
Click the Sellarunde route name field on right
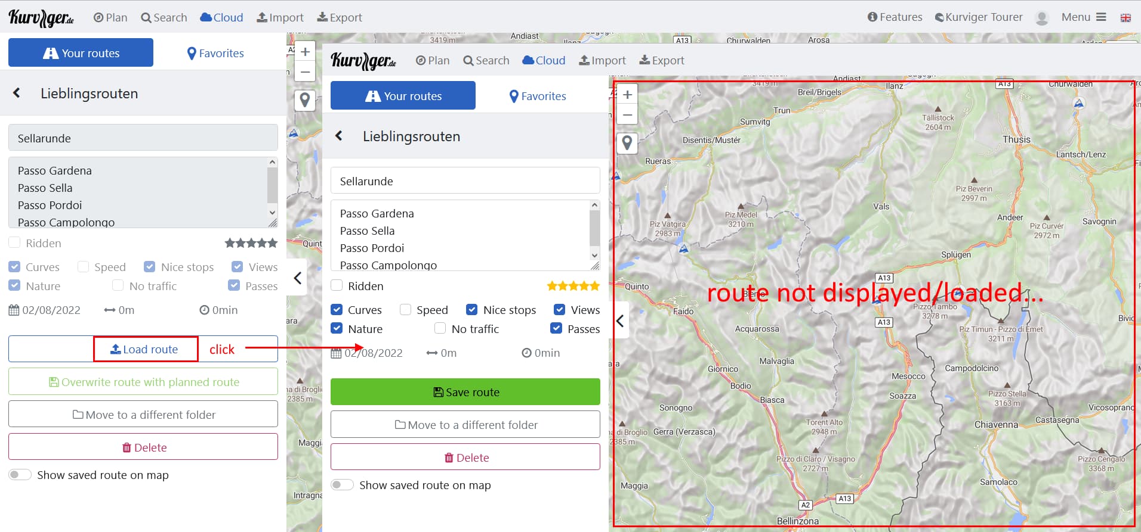pyautogui.click(x=465, y=181)
